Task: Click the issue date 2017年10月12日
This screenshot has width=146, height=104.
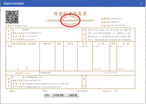Action: (118, 25)
